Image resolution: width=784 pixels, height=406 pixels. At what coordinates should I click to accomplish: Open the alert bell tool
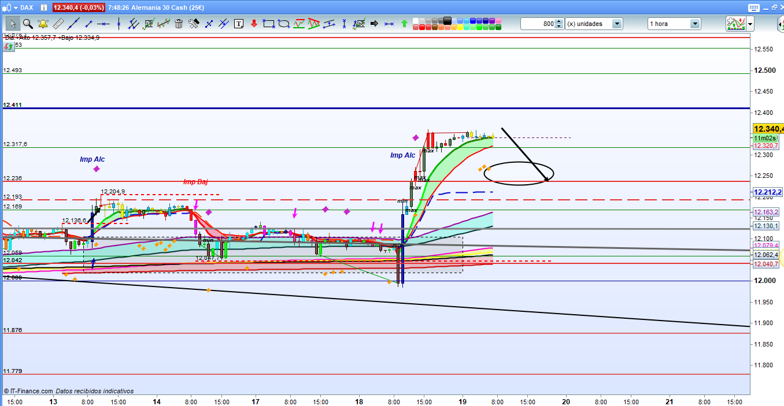[43, 24]
